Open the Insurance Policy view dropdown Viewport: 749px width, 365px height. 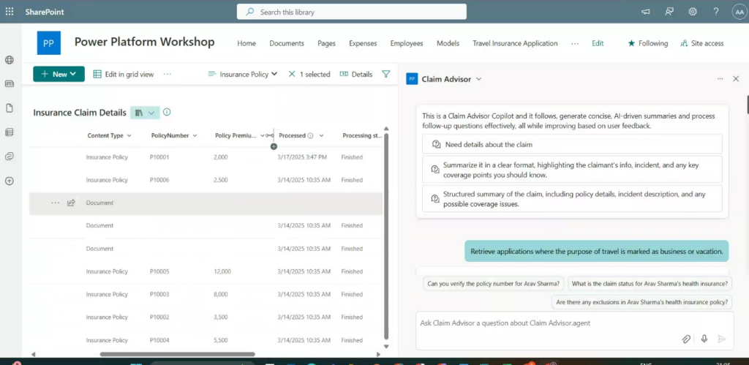[x=243, y=74]
